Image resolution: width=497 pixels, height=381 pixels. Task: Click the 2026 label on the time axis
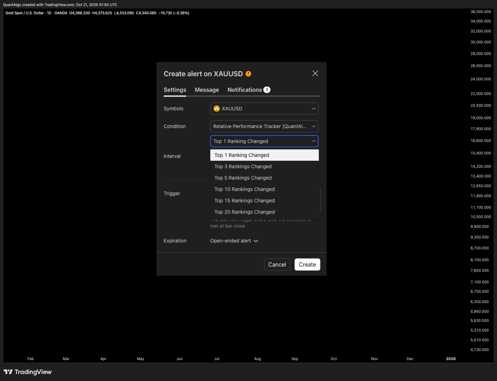pyautogui.click(x=451, y=359)
